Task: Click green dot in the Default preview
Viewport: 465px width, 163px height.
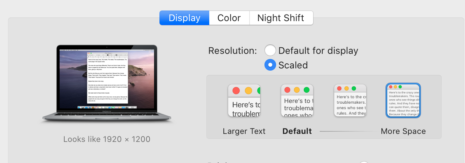Action: click(307, 90)
